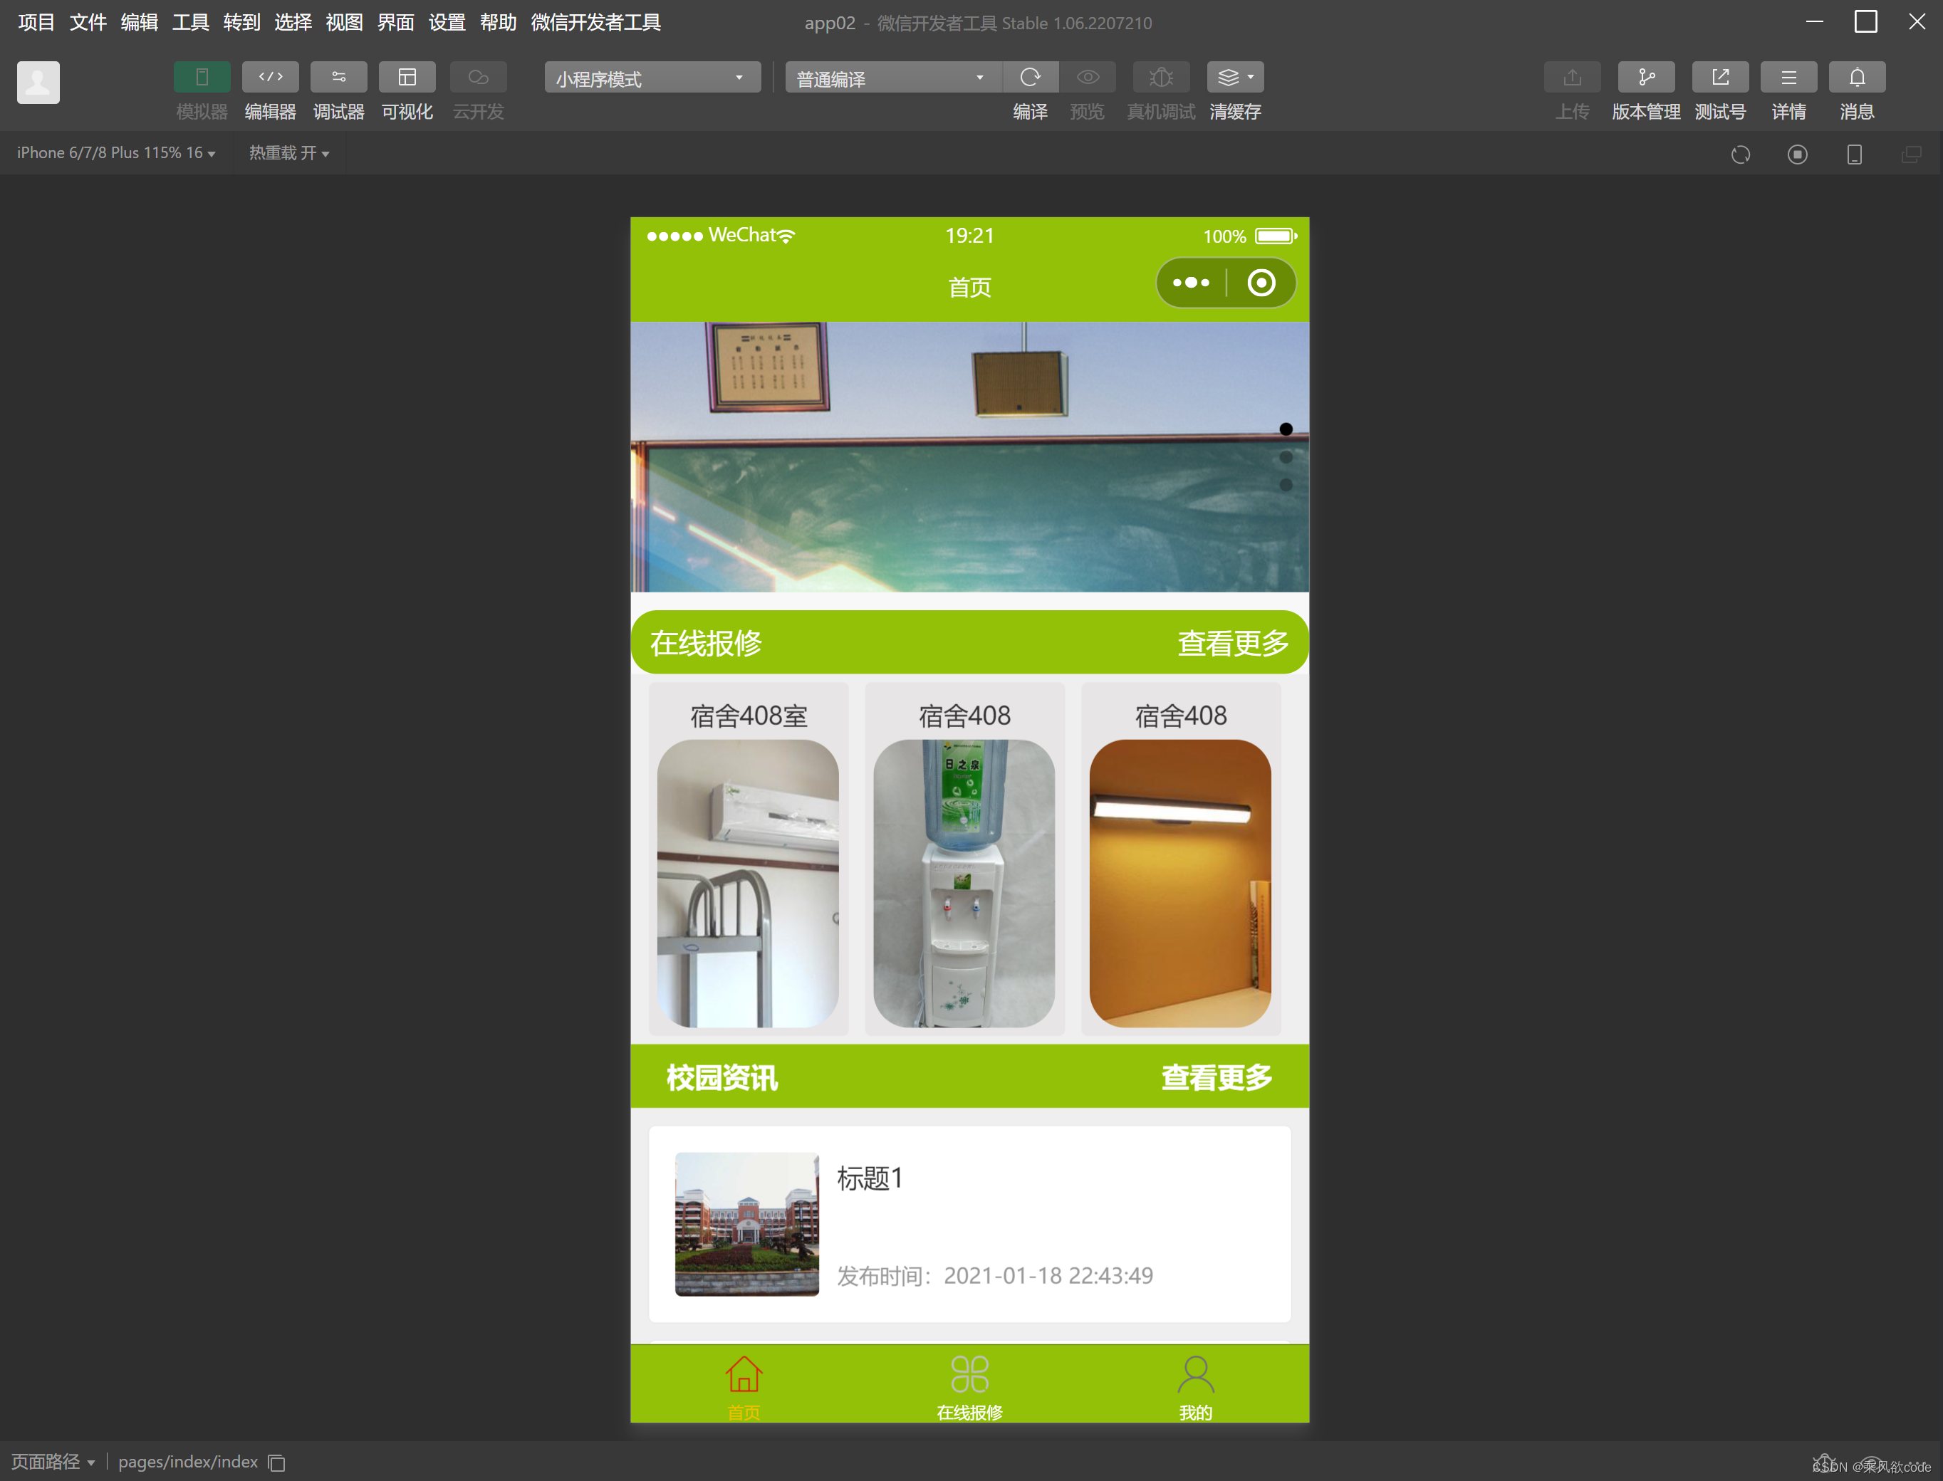Image resolution: width=1943 pixels, height=1481 pixels.
Task: Click the details hamburger icon
Action: (1788, 78)
